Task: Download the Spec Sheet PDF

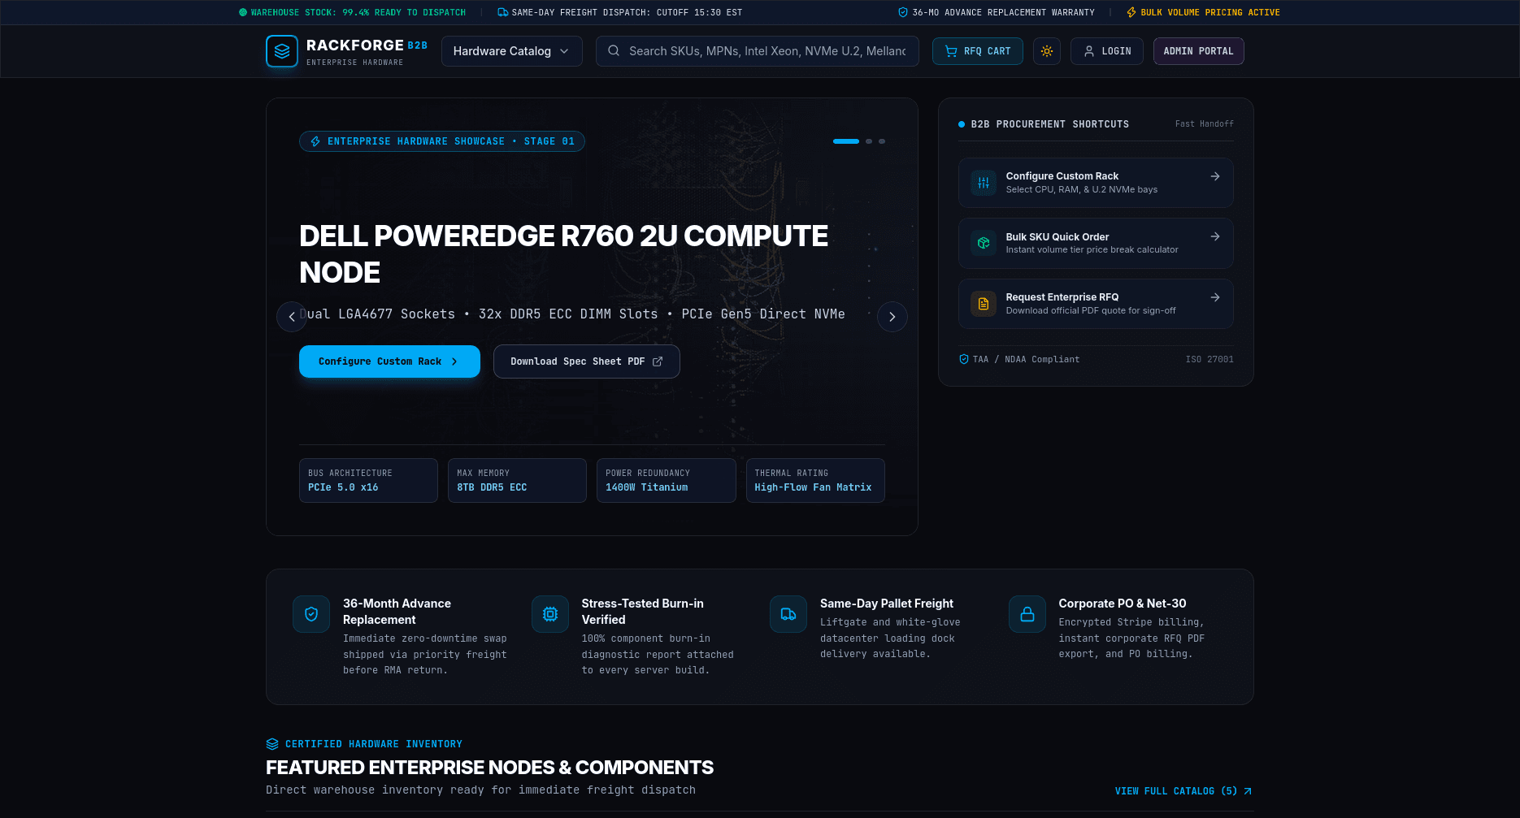Action: (587, 361)
